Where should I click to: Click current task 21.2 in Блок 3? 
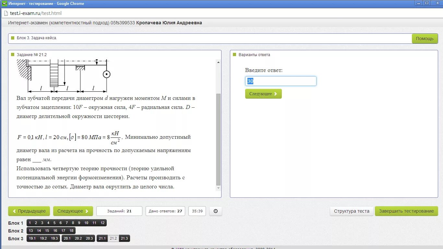[113, 238]
